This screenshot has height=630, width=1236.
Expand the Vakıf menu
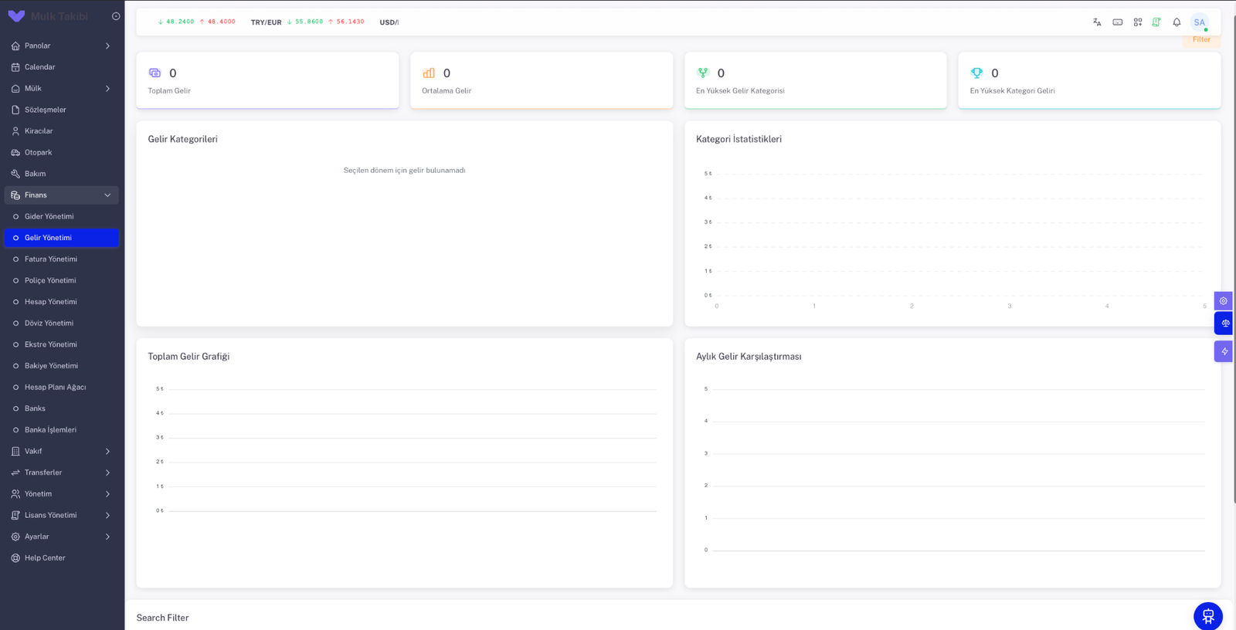pos(62,451)
